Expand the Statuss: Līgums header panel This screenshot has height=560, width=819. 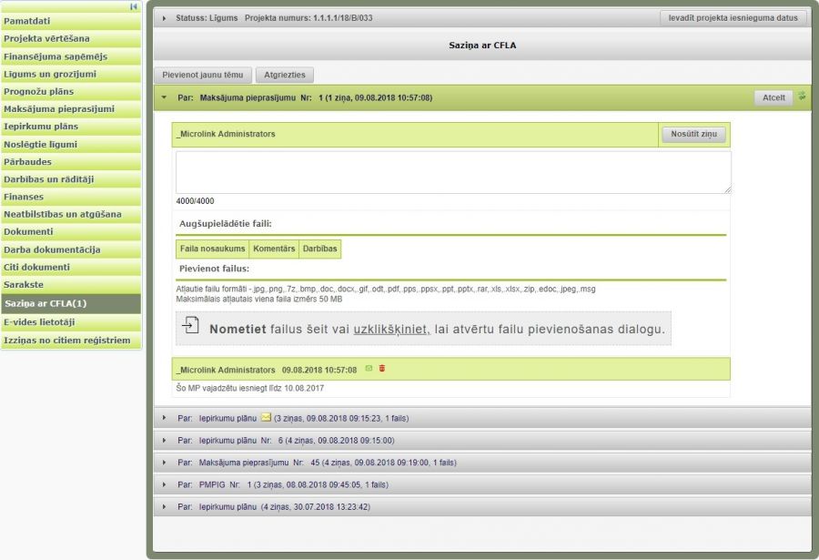pos(164,18)
